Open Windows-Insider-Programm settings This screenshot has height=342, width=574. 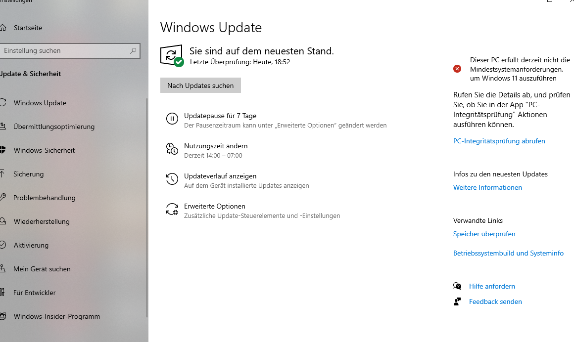click(x=57, y=316)
